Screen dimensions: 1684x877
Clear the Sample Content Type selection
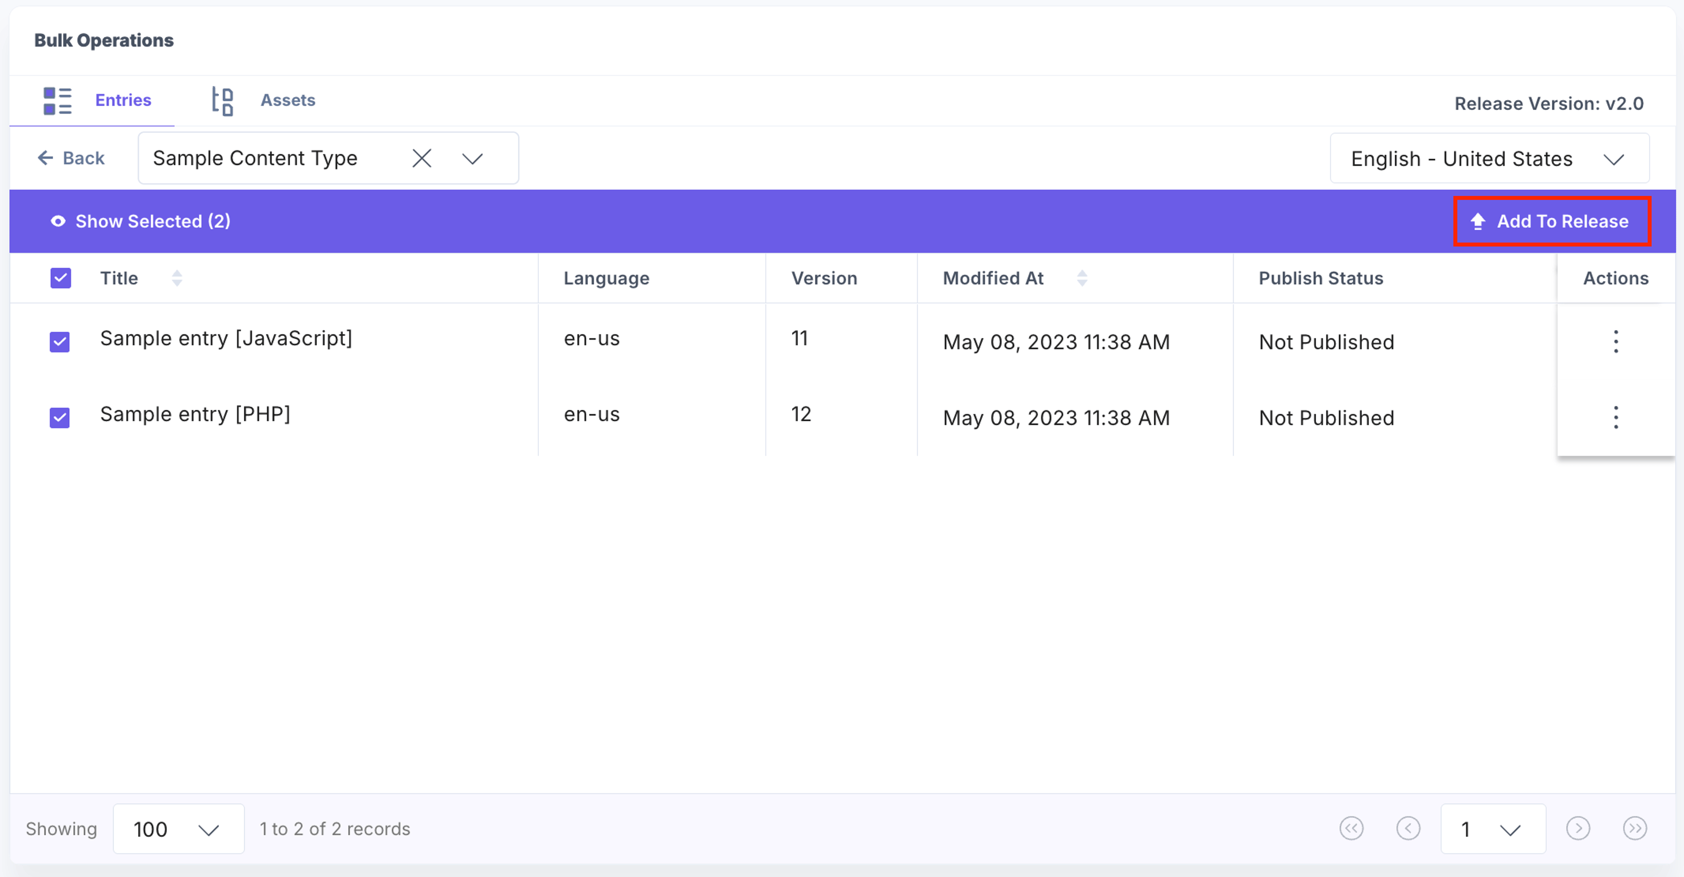(421, 158)
